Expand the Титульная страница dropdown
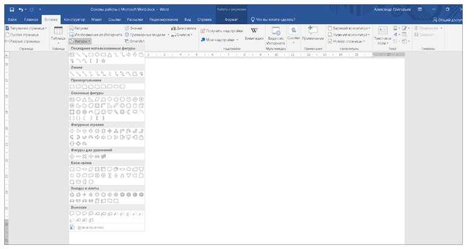 click(x=26, y=28)
